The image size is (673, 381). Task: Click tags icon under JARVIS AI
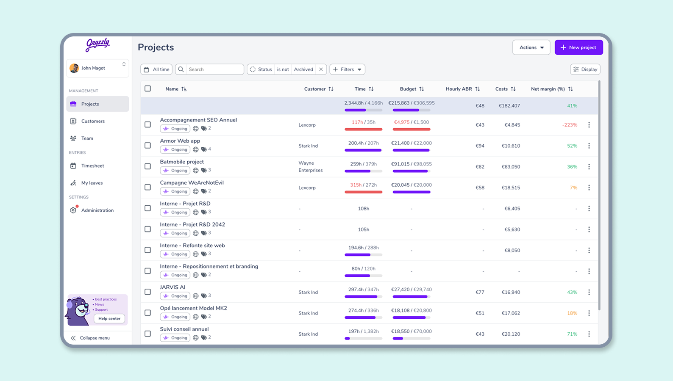click(x=204, y=296)
